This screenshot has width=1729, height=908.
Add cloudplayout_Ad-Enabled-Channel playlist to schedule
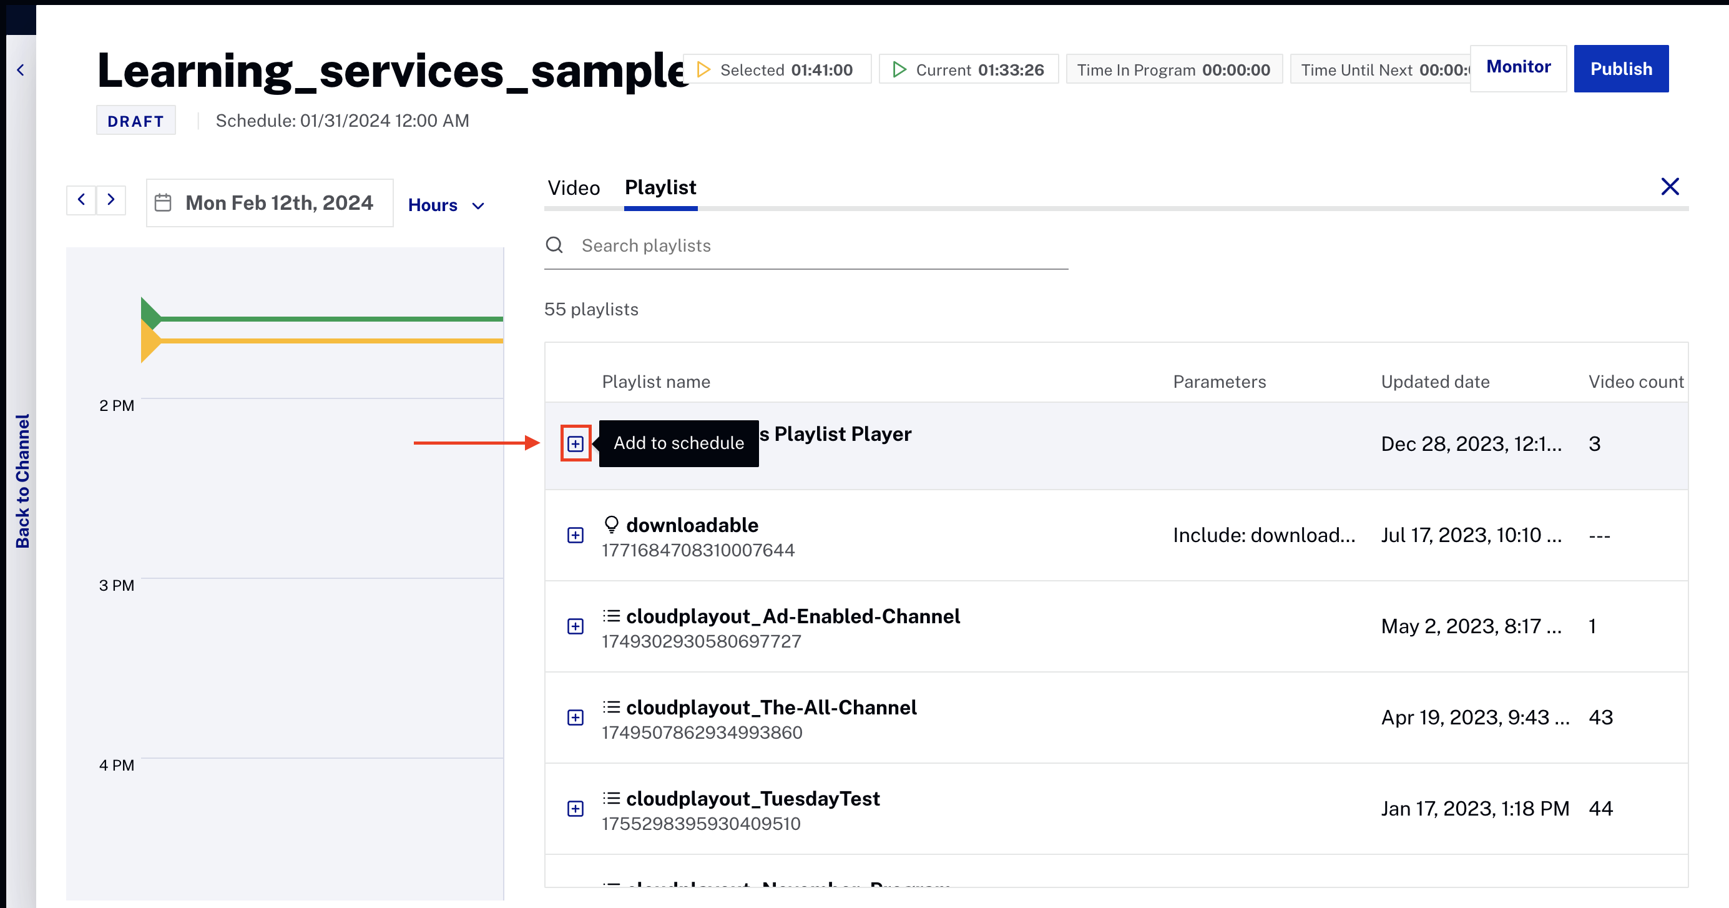tap(576, 626)
